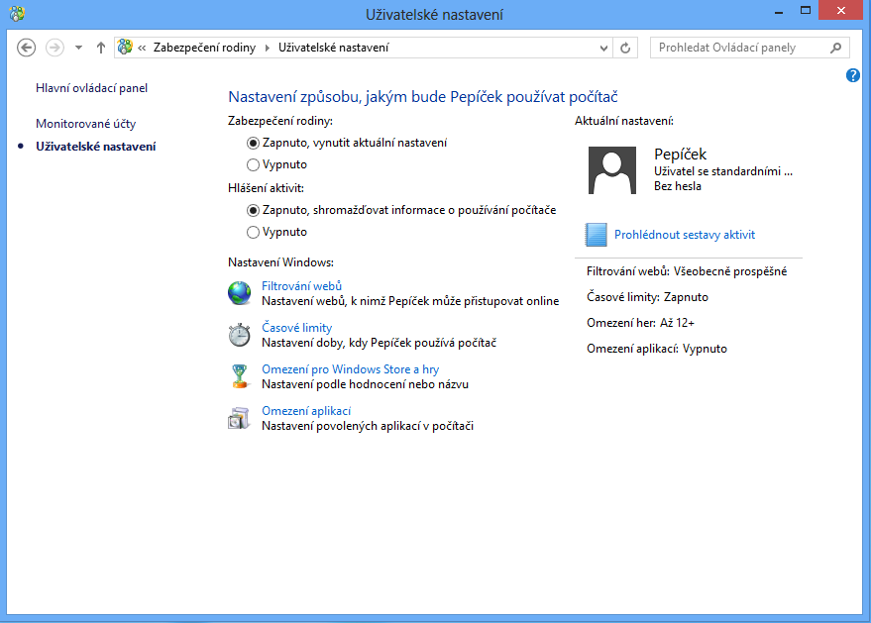This screenshot has height=623, width=871.
Task: Open the Časové limity settings link
Action: point(296,328)
